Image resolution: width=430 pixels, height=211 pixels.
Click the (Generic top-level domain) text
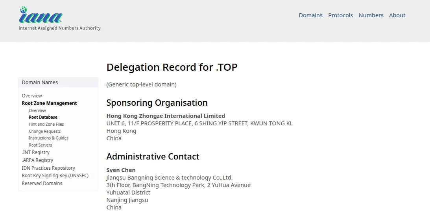[141, 84]
